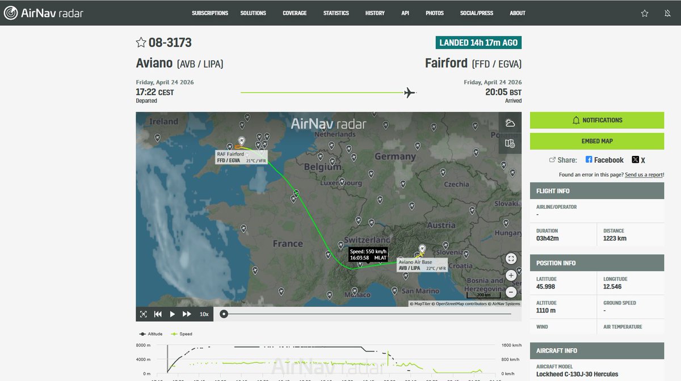
Task: Click the RAF Fairford airport pin
Action: (241, 141)
